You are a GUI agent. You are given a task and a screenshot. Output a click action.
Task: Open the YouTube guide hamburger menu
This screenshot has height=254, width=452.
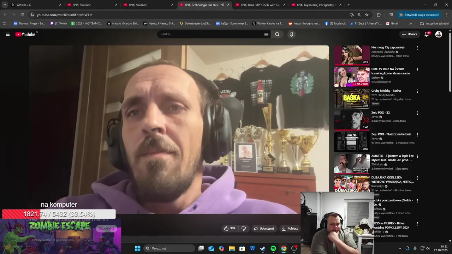coord(8,34)
